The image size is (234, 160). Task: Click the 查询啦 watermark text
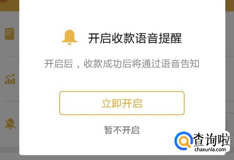pos(211,139)
